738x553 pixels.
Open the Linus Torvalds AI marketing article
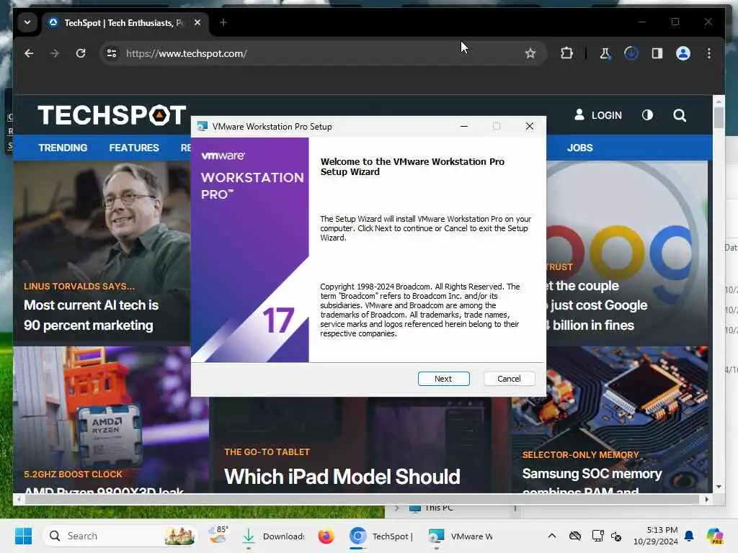(92, 315)
